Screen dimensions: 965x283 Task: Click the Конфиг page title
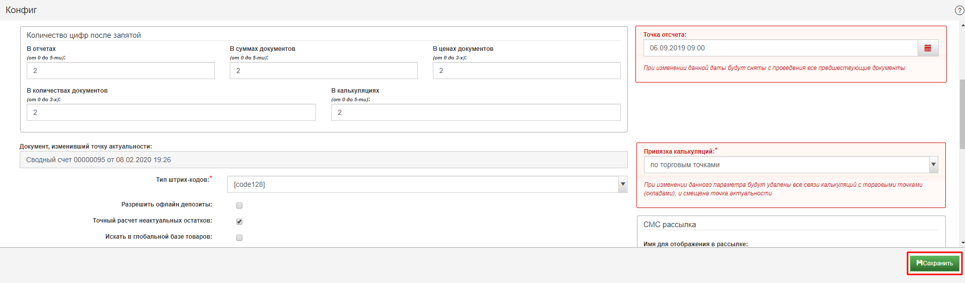click(21, 10)
